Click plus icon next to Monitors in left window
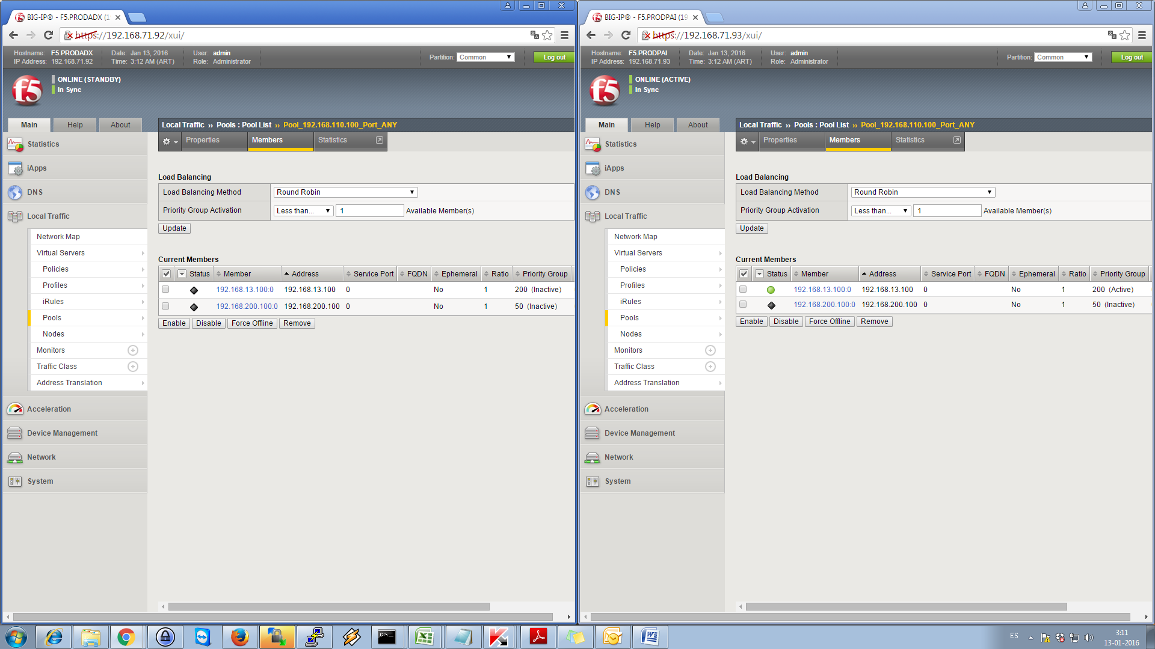1155x649 pixels. pos(133,350)
